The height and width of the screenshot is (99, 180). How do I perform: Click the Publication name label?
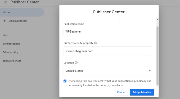point(74,24)
